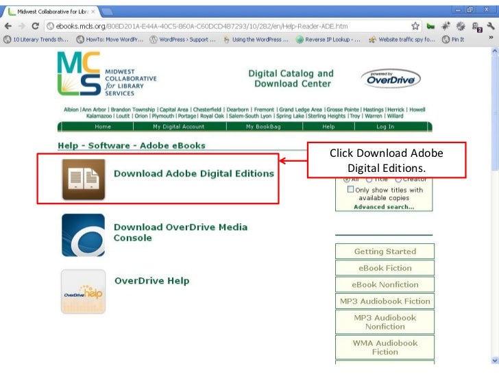Select the Ann Arbor library link
499x374 pixels.
(x=94, y=110)
